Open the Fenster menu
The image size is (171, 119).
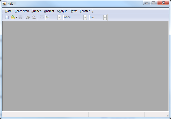85,11
